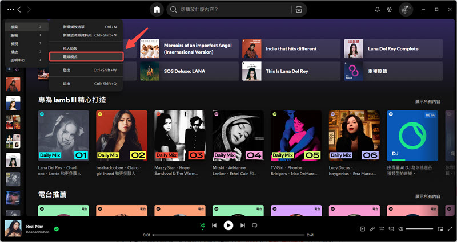This screenshot has height=242, width=457.
Task: Click the green saved checkmark for Real Man
Action: pyautogui.click(x=56, y=229)
